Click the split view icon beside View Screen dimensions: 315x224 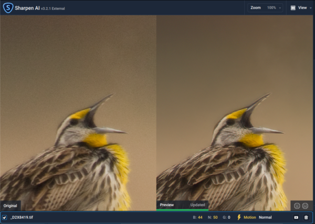[293, 8]
